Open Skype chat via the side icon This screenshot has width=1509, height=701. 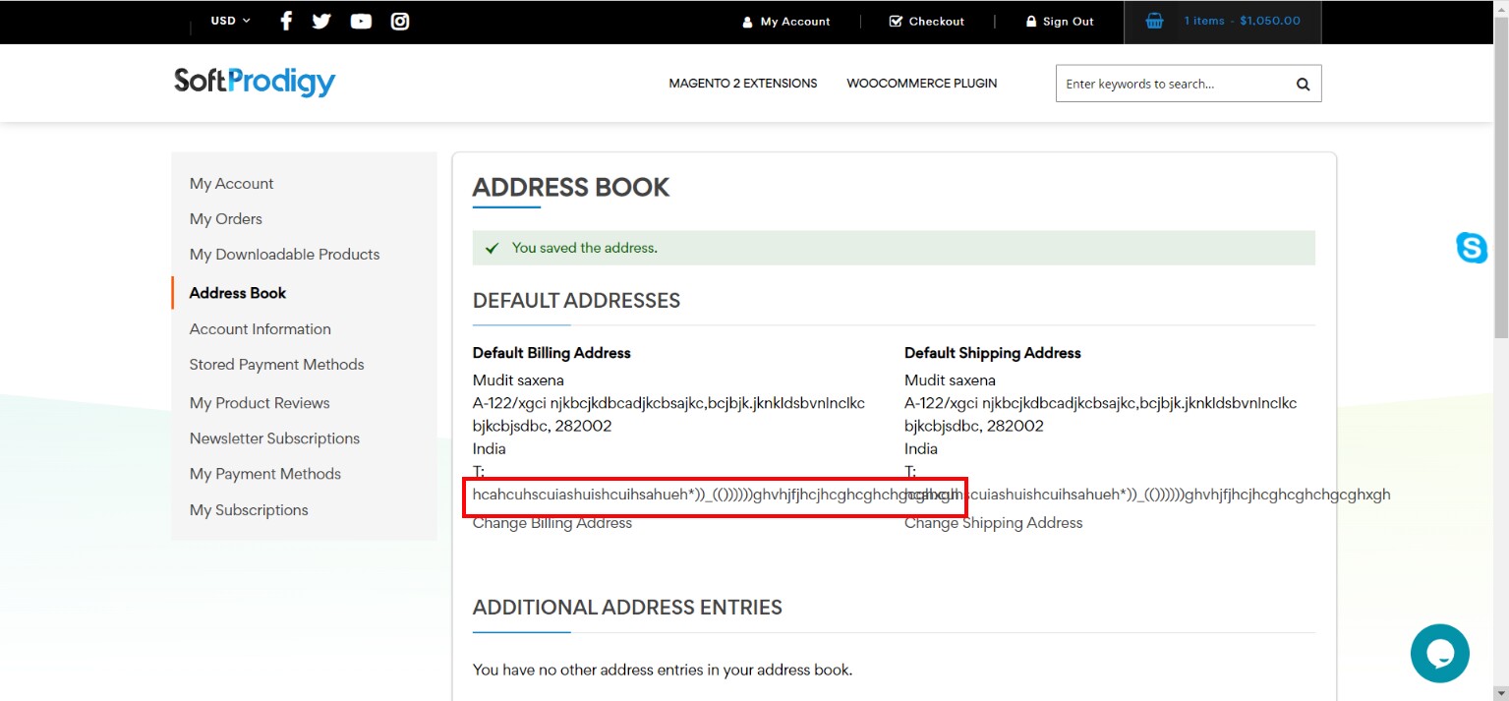(x=1472, y=249)
